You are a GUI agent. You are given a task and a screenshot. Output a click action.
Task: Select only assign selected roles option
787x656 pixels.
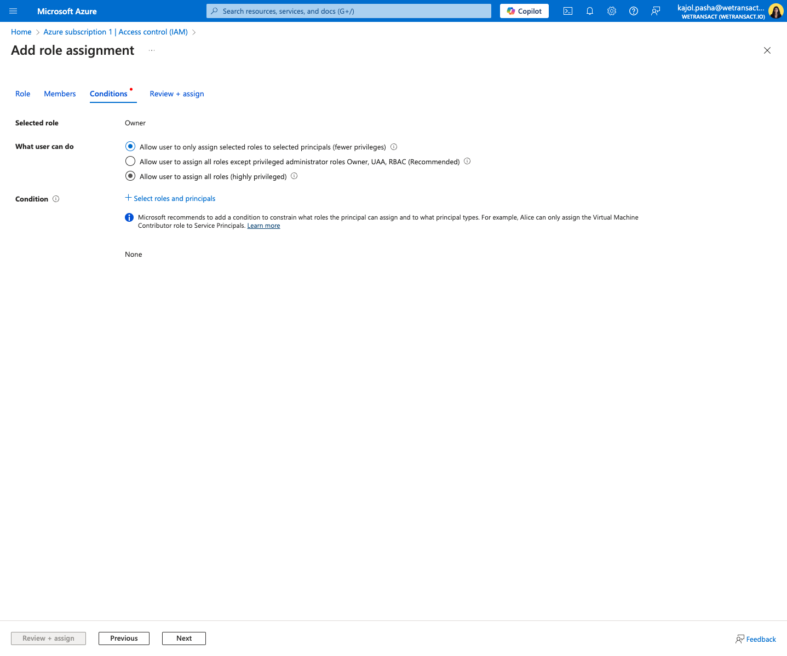tap(130, 147)
